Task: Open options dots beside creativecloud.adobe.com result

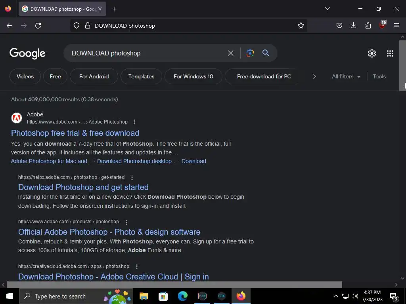Action: point(137,267)
